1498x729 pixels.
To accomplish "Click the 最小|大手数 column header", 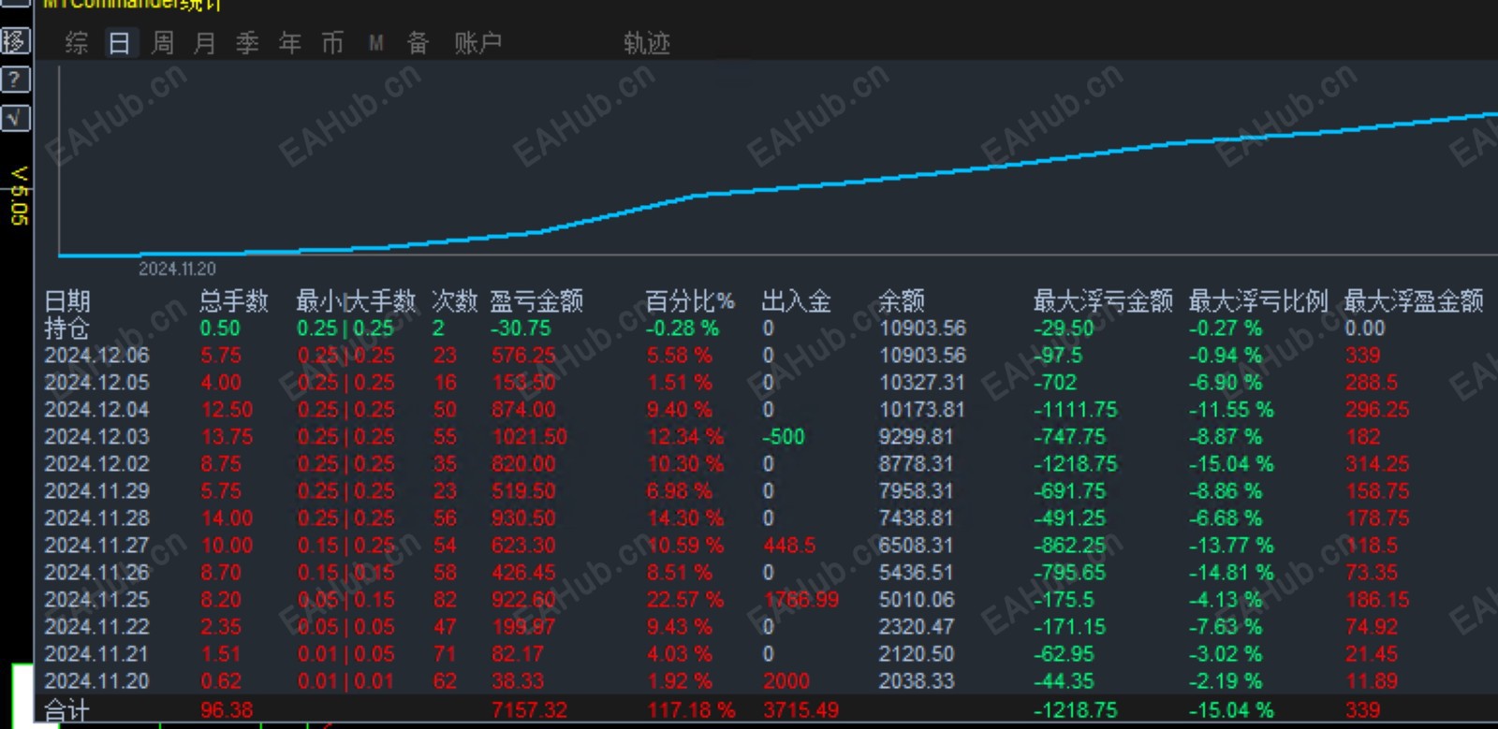I will 356,301.
